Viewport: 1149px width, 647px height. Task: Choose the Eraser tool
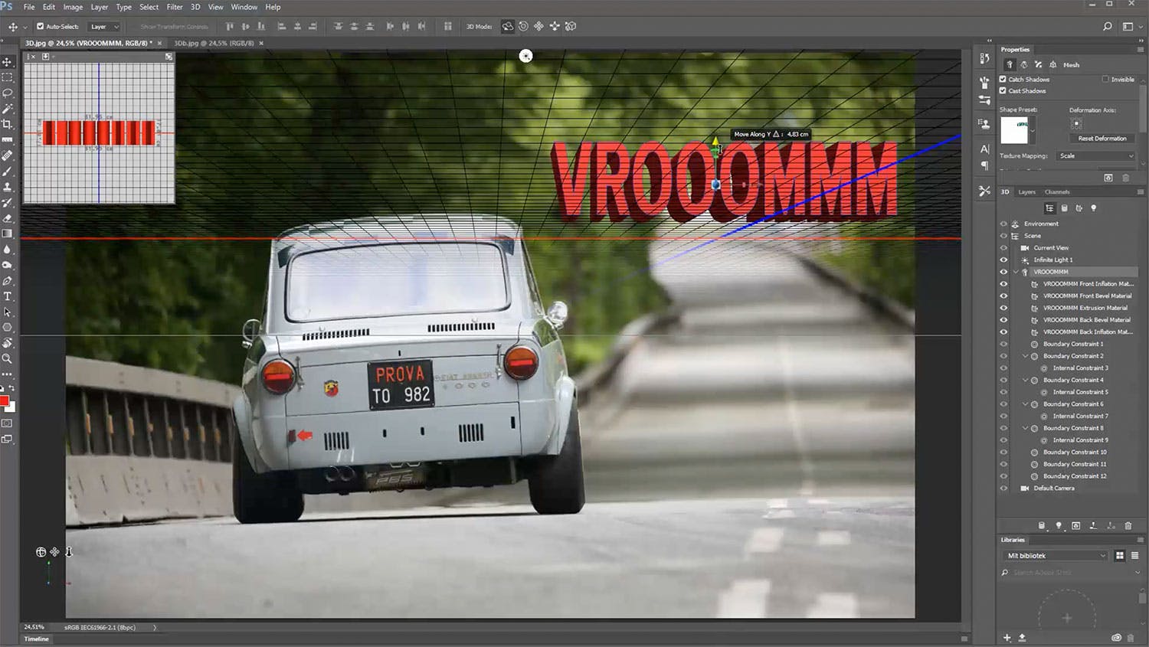point(8,218)
